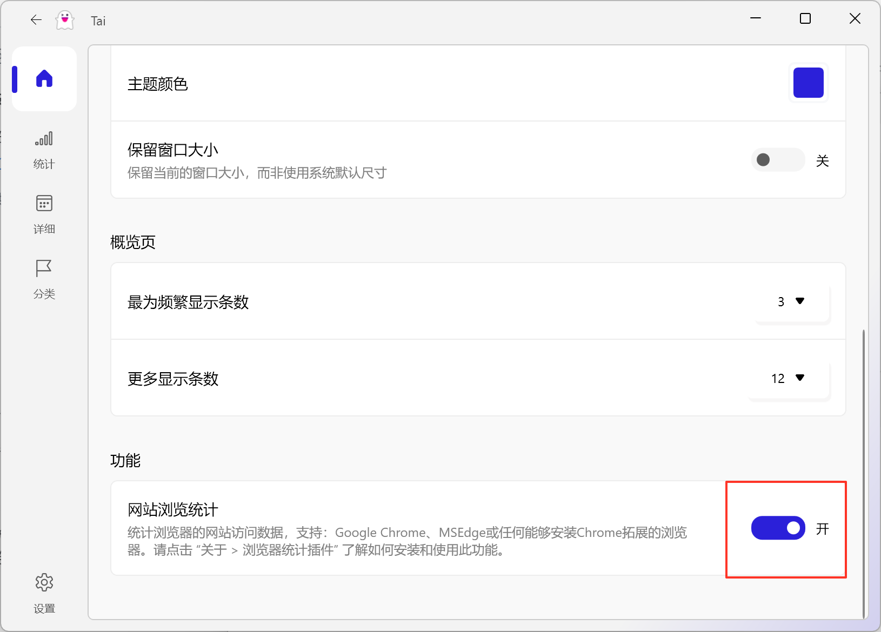Open the 统计 statistics bar chart icon

[44, 139]
